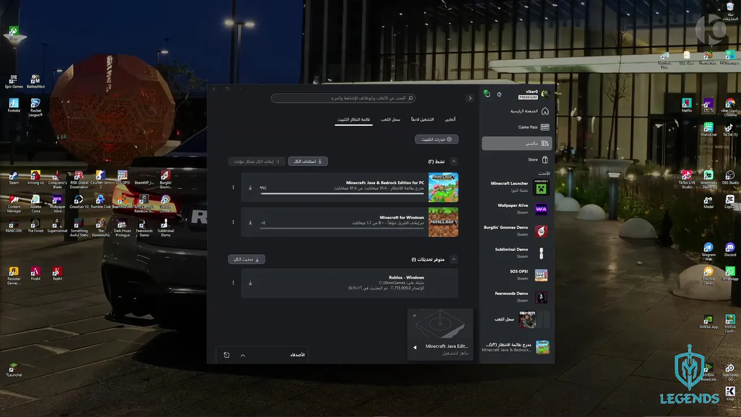The height and width of the screenshot is (417, 741).
Task: Open the Netflix desktop shortcut
Action: point(687,105)
